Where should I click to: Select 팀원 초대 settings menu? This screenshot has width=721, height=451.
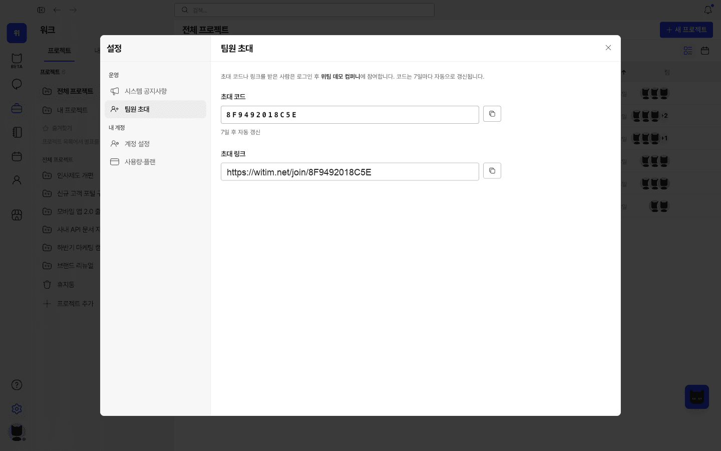point(155,109)
